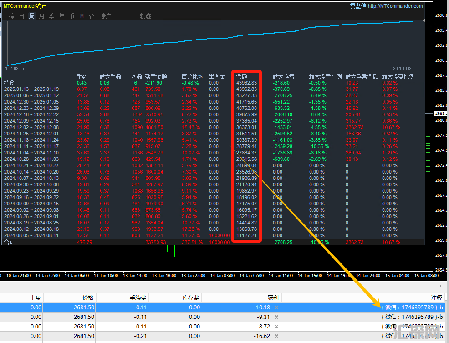Select the 季 (quarterly) statistics tab

click(51, 16)
